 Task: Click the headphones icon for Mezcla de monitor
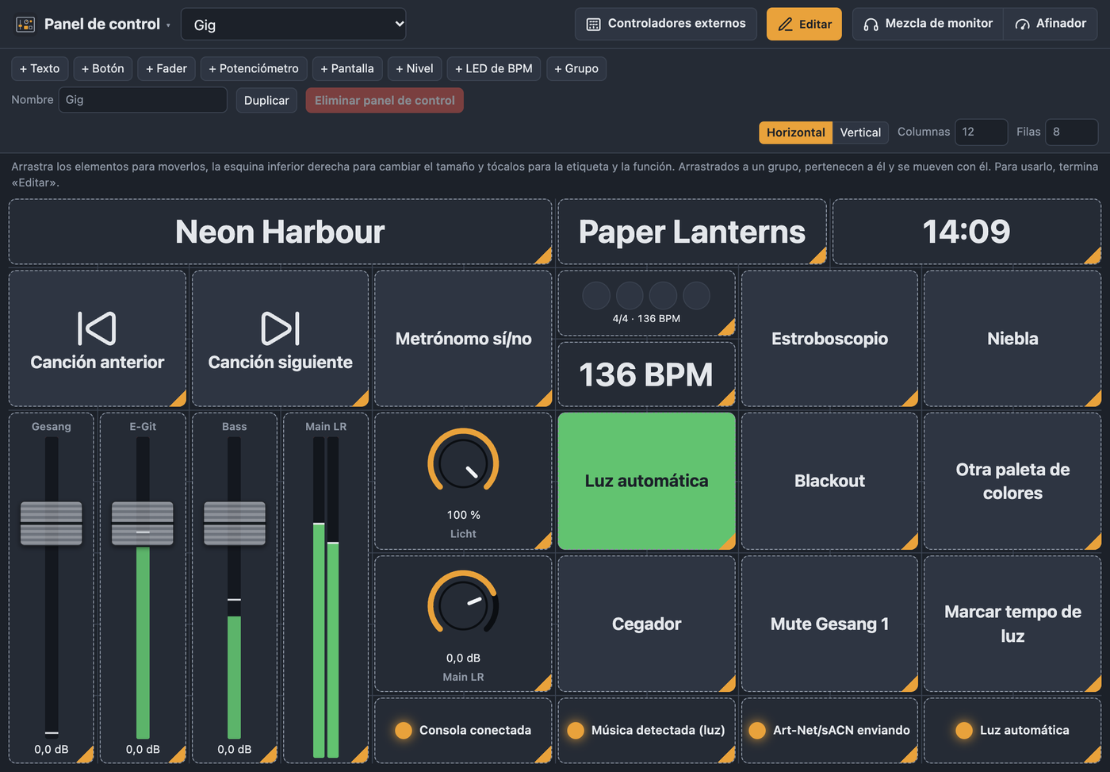[x=871, y=24]
